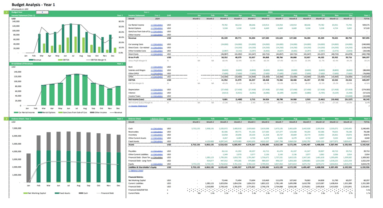Screen dimensions: 383x208
Task: Click the Current Ratio row label
Action: [x=134, y=193]
